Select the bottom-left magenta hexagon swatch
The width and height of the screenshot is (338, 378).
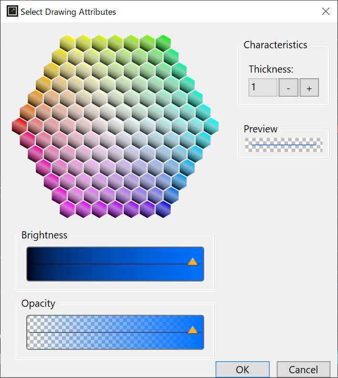pos(67,209)
